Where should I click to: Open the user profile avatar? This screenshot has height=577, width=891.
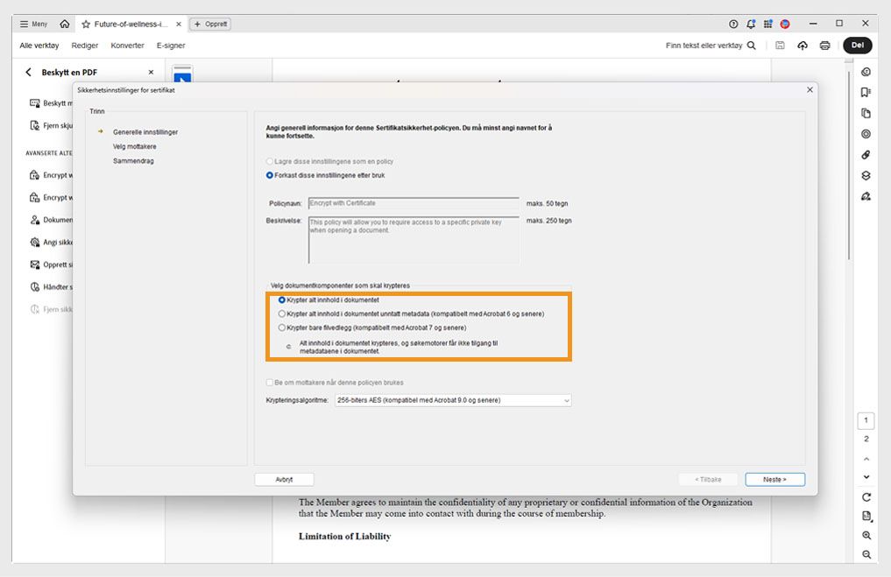(785, 24)
